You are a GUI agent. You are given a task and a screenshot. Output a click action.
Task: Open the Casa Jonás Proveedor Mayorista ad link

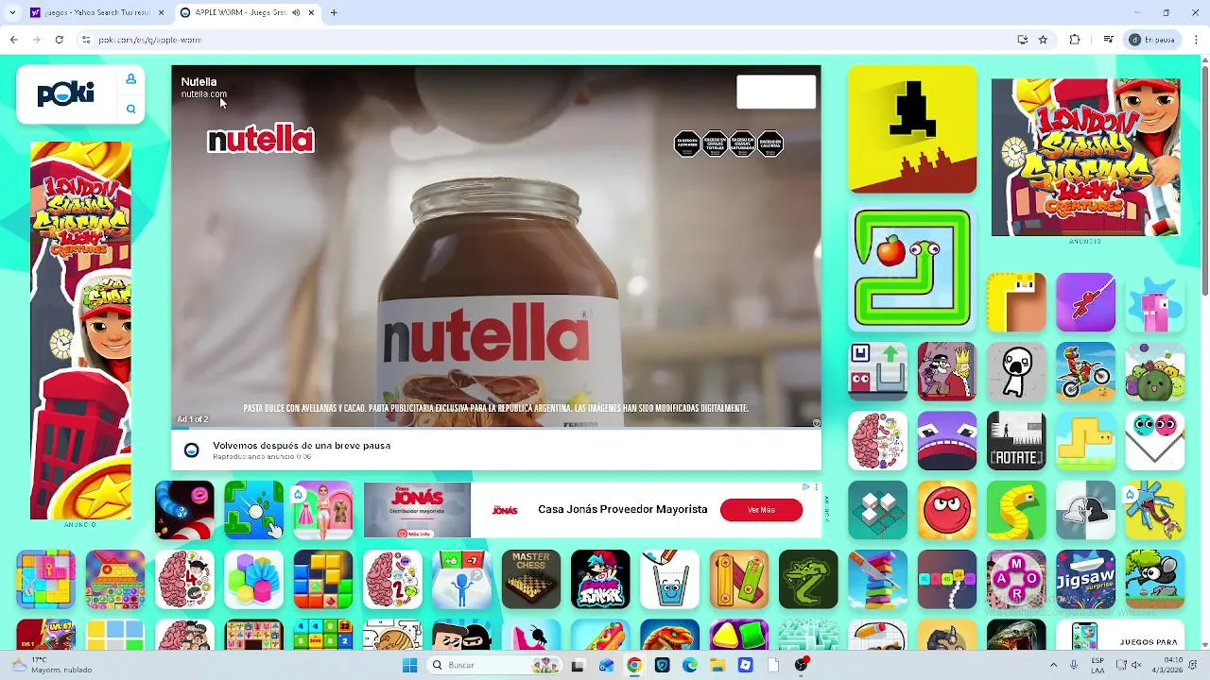pos(622,509)
